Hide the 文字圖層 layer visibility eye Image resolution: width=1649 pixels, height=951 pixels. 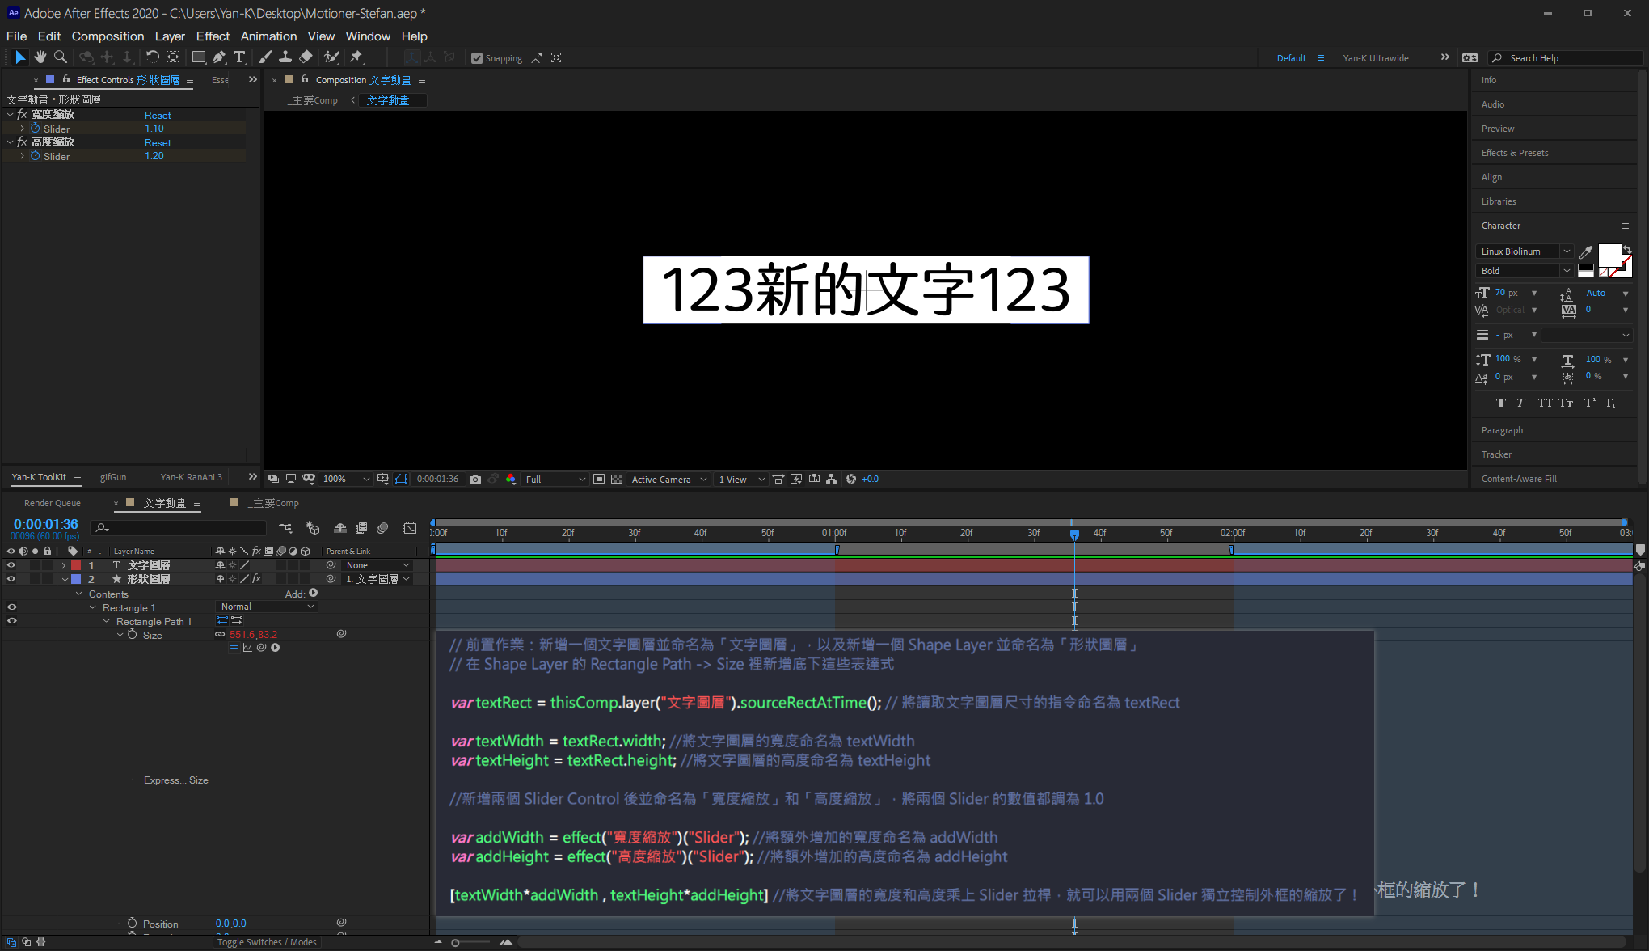pyautogui.click(x=11, y=565)
